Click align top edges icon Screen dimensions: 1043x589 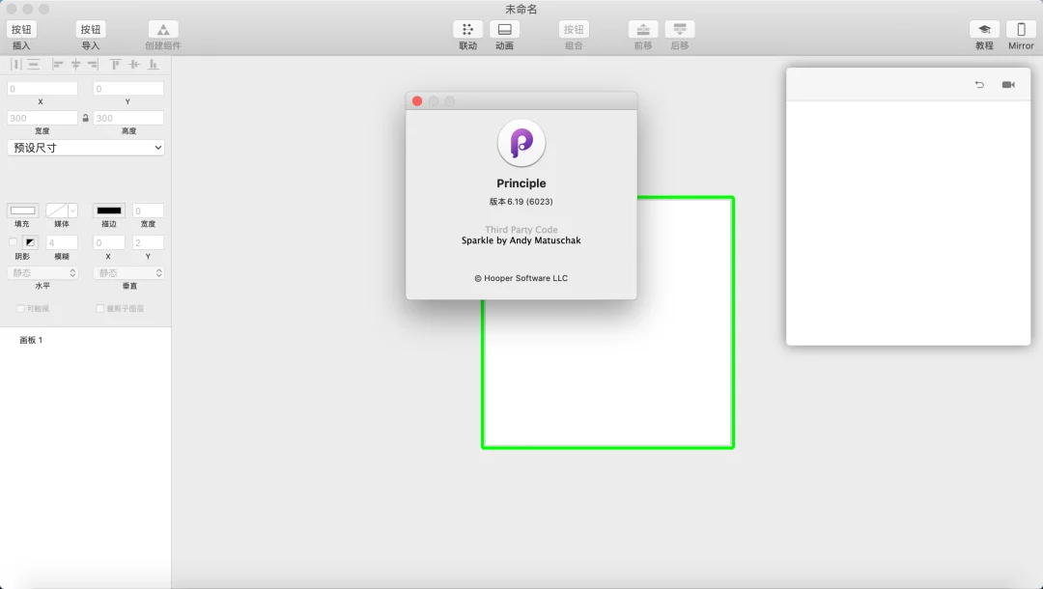(116, 65)
